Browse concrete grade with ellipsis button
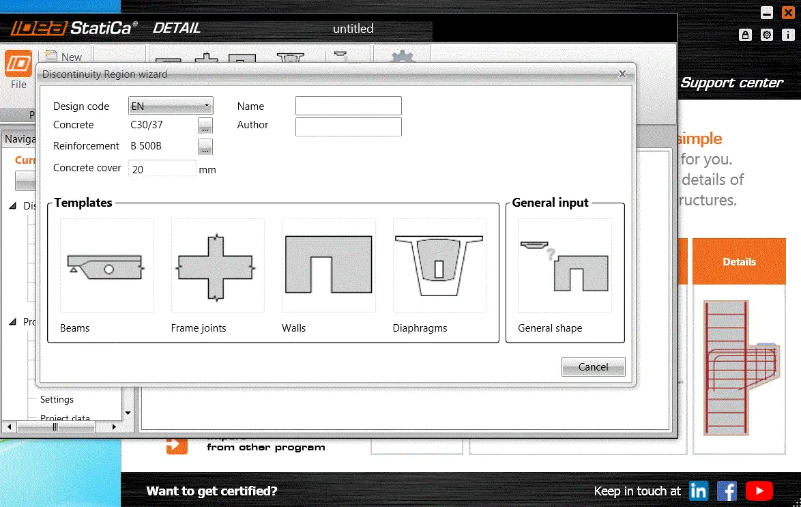The image size is (801, 507). (x=205, y=126)
